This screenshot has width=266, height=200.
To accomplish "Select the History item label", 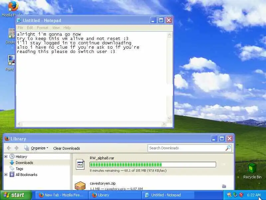I will pyautogui.click(x=21, y=157).
